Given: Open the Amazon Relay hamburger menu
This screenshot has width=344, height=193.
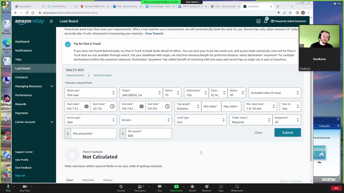Looking at the screenshot, I should click(51, 21).
